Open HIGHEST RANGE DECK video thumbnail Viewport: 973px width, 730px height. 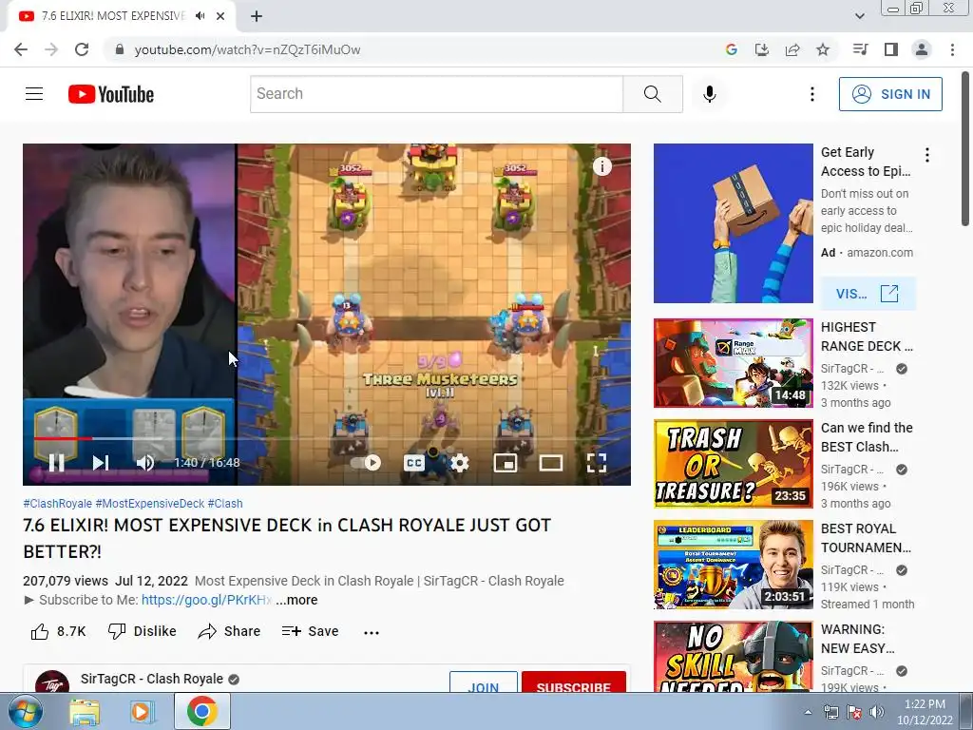tap(733, 363)
